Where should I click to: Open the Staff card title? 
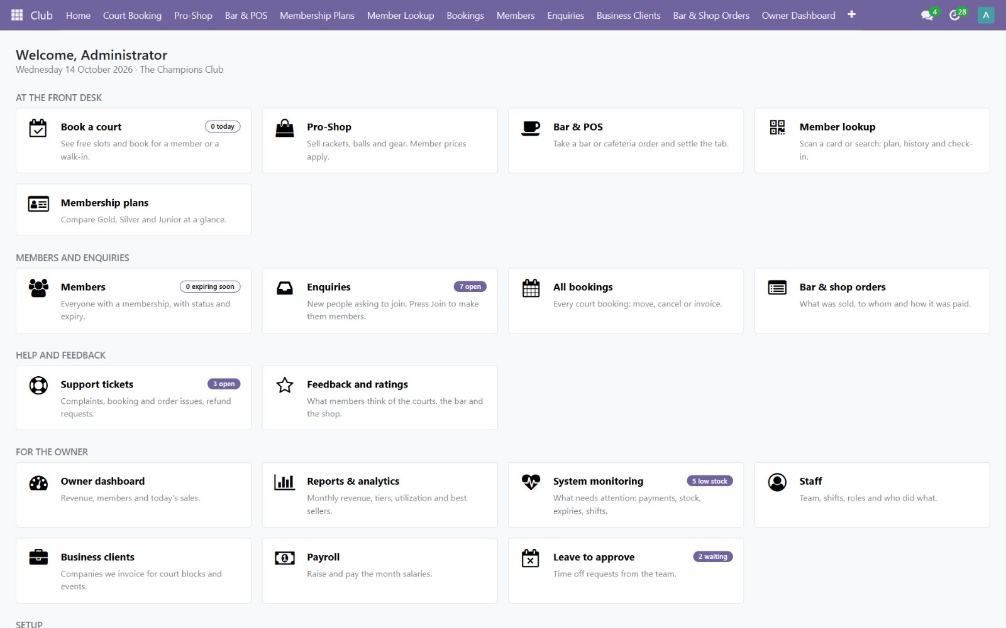810,481
